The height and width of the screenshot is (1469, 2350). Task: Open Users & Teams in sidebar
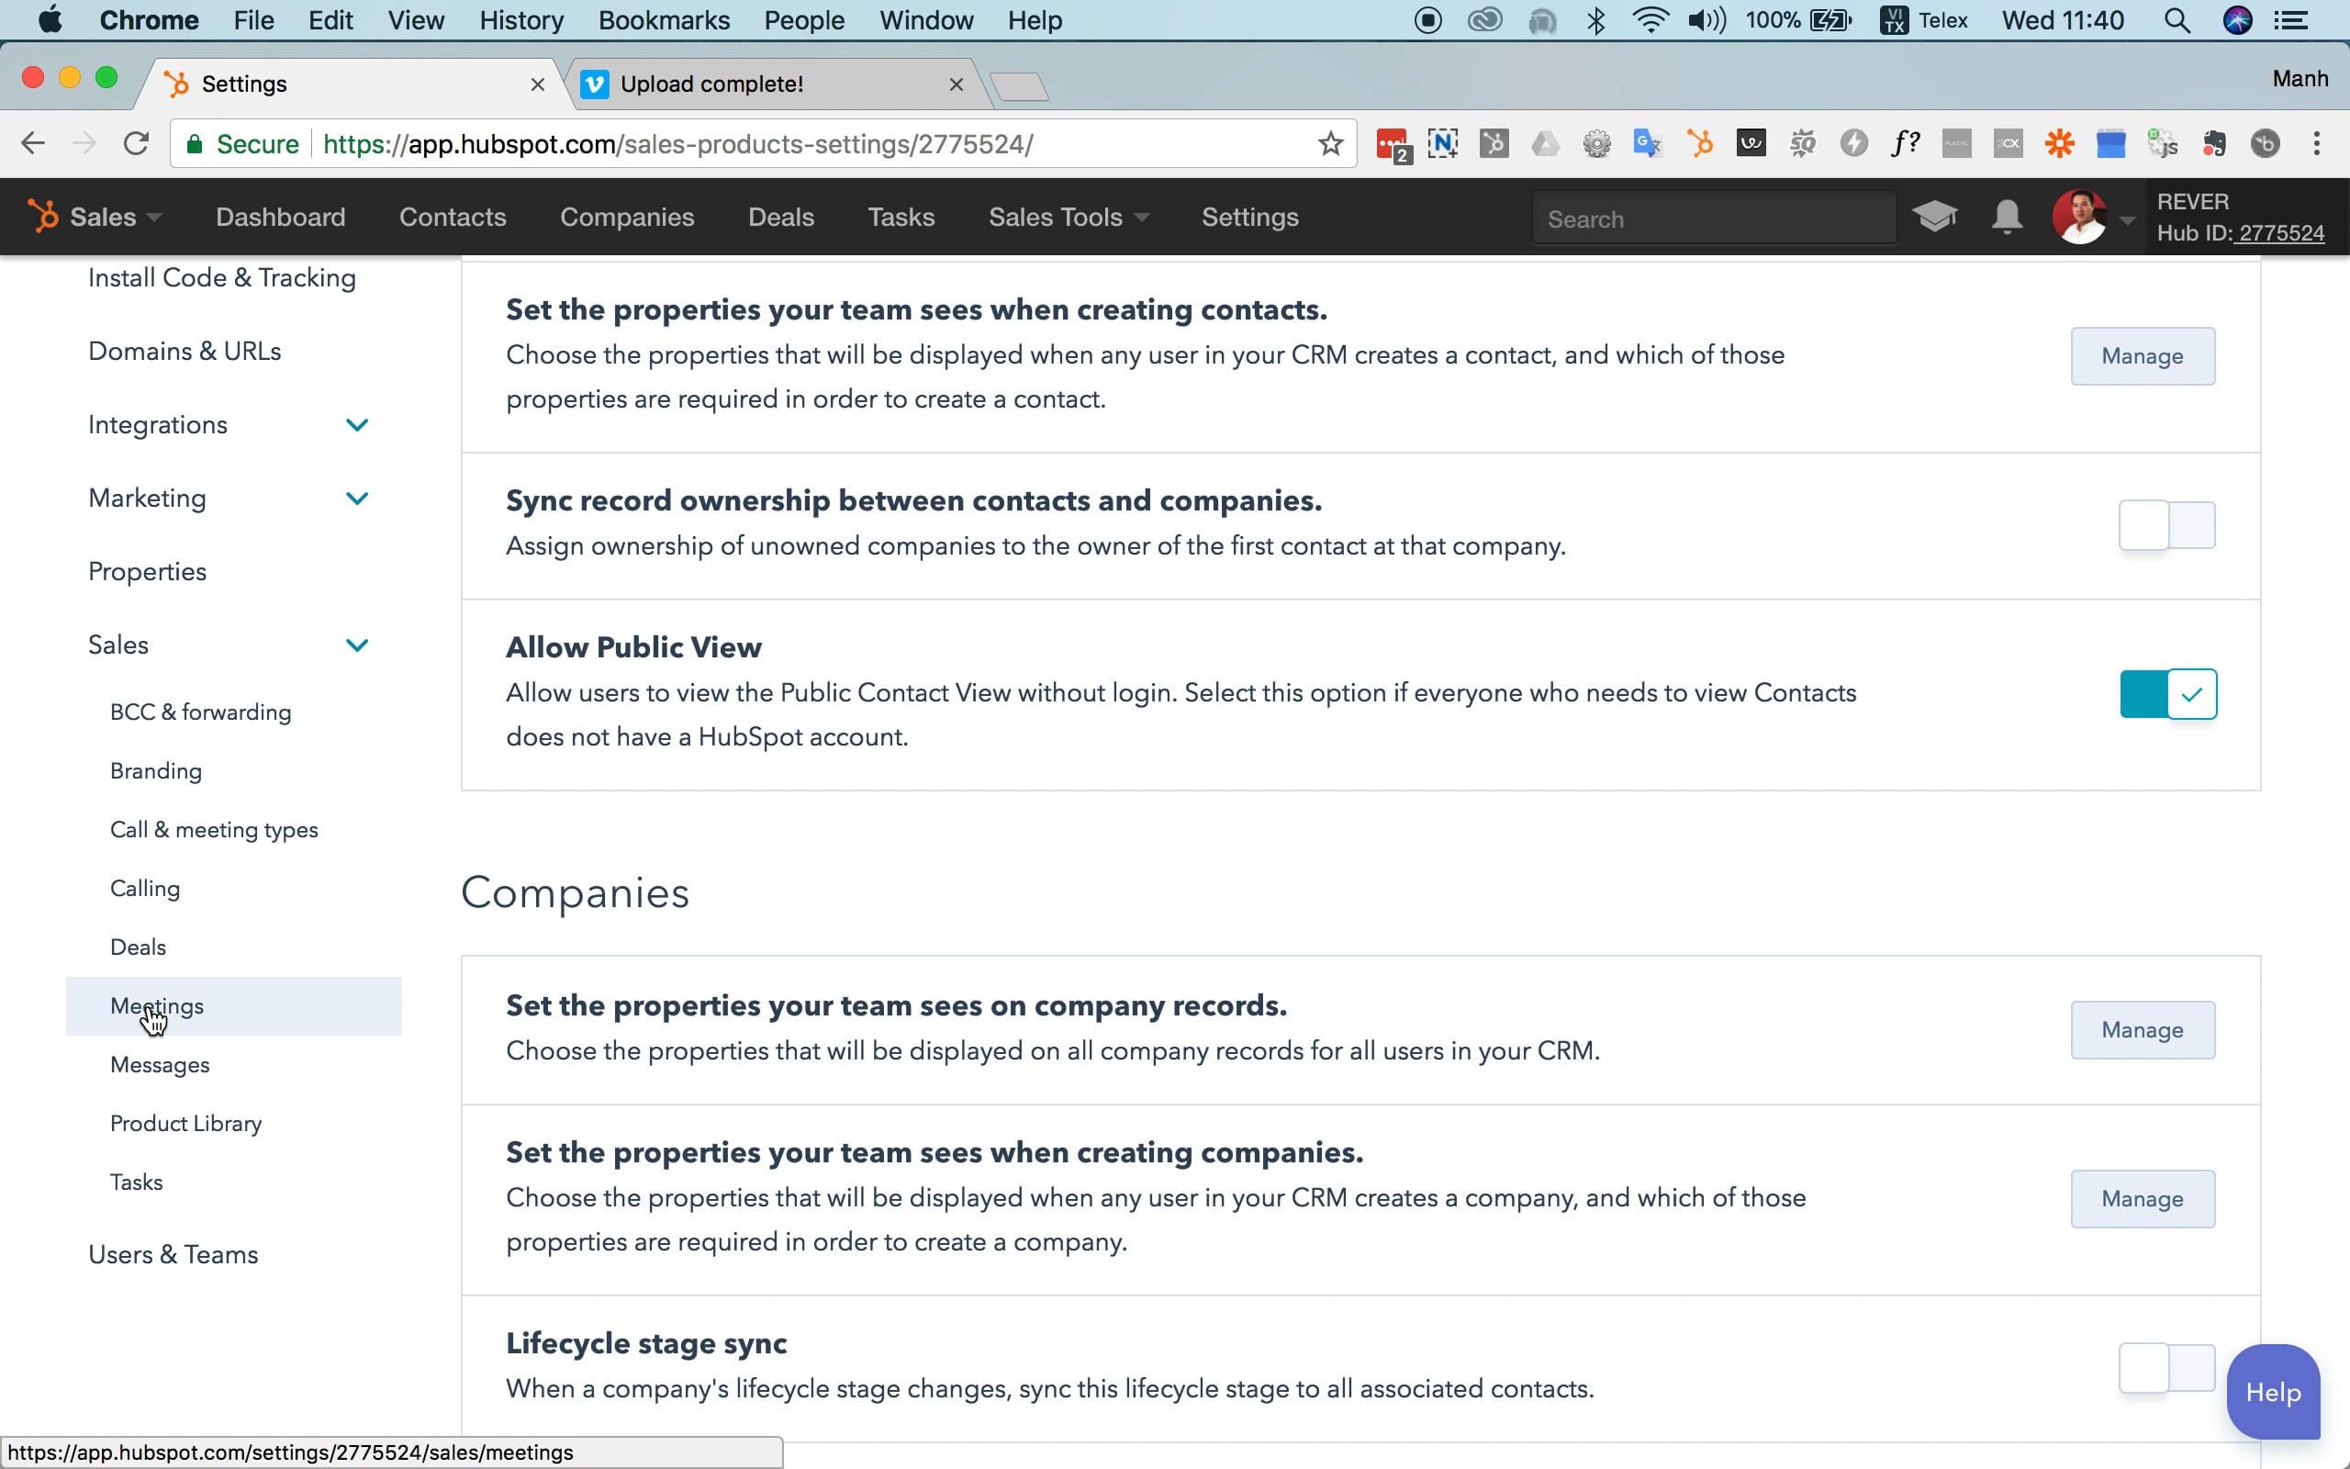pyautogui.click(x=173, y=1254)
